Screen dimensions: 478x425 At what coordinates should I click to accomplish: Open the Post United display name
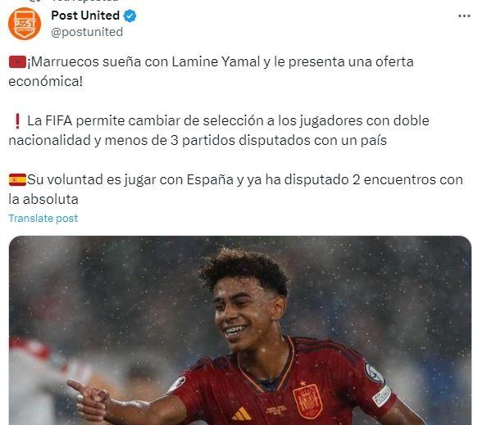point(85,16)
